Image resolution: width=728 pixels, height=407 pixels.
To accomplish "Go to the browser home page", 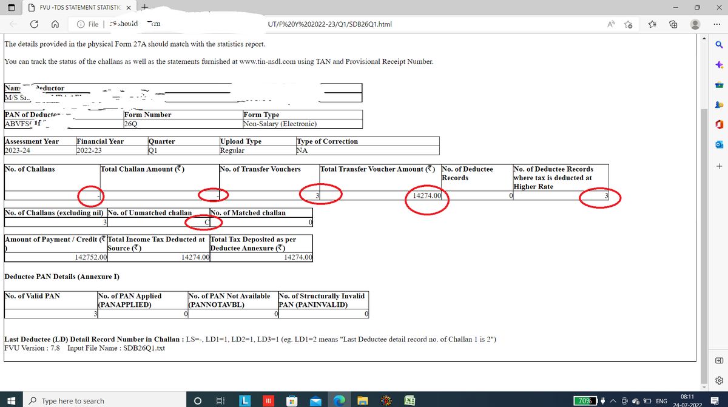I will [55, 24].
